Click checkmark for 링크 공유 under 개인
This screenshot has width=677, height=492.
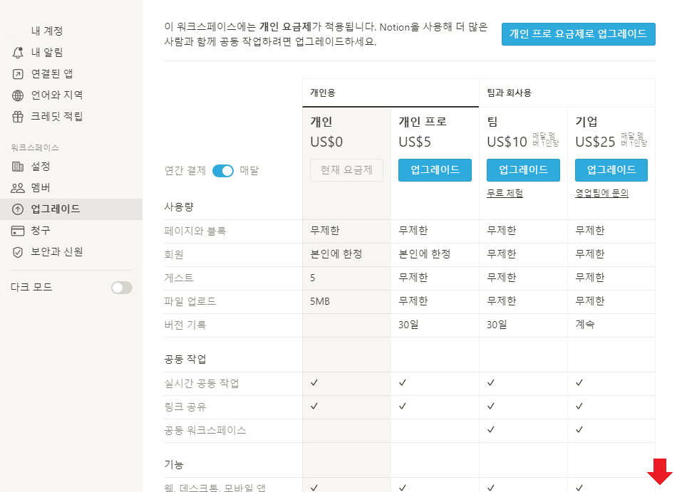click(314, 406)
